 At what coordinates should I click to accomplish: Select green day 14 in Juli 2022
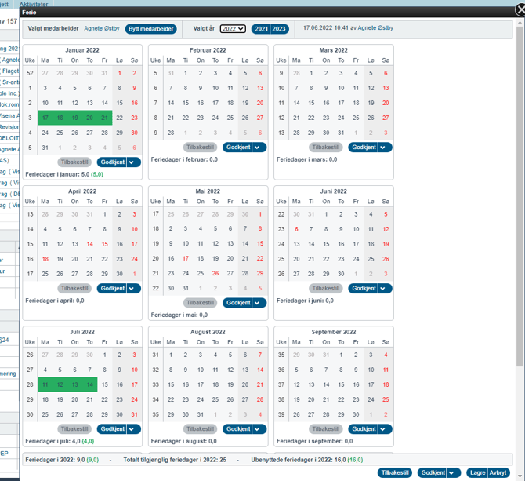tap(89, 384)
